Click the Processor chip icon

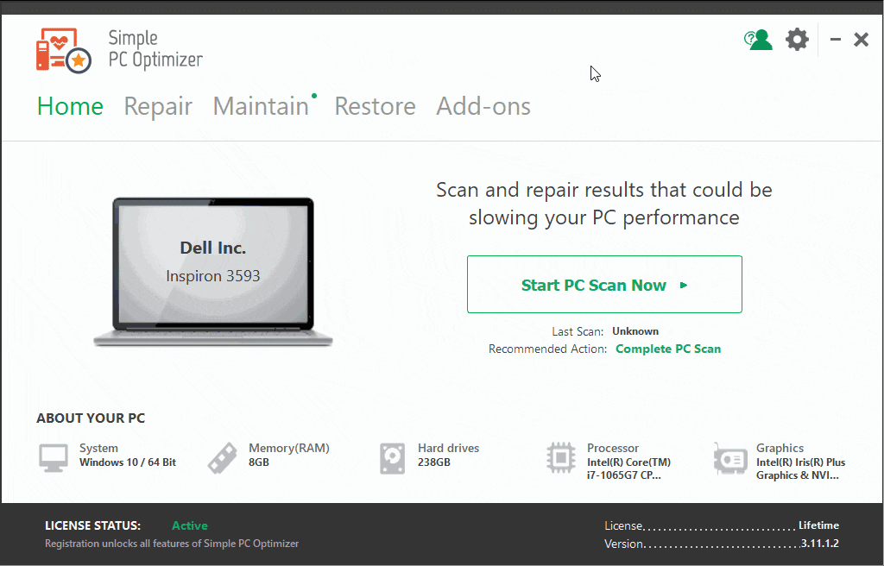[561, 458]
